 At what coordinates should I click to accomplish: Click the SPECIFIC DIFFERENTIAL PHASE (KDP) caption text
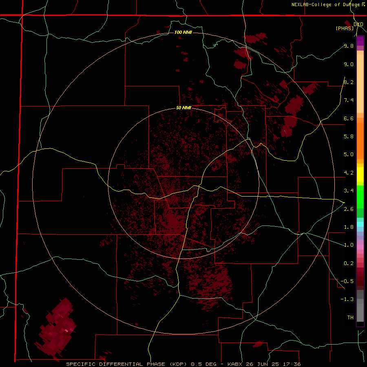pos(126,364)
